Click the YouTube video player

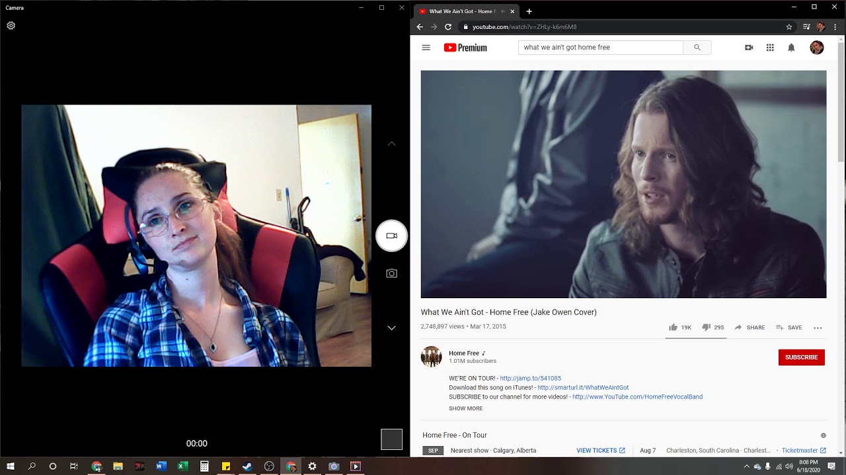[x=623, y=184]
